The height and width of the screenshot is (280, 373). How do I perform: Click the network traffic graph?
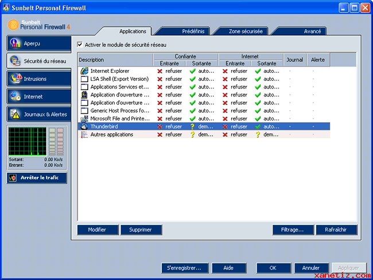click(x=28, y=141)
